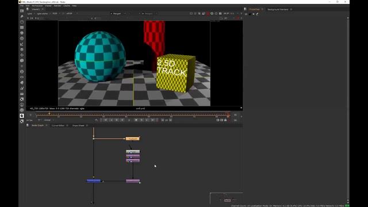Open the Workspace menu
This screenshot has width=368, height=207.
click(x=37, y=6)
